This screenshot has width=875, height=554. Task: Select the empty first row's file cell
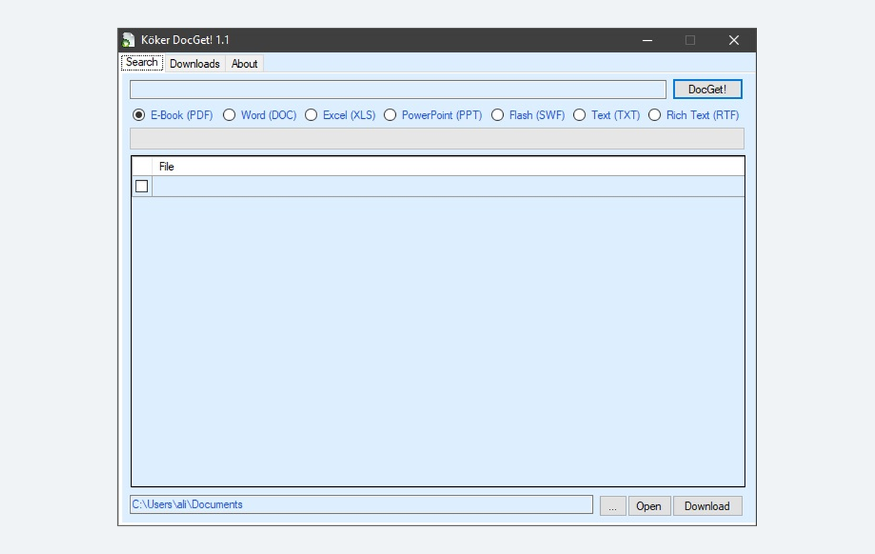coord(448,187)
